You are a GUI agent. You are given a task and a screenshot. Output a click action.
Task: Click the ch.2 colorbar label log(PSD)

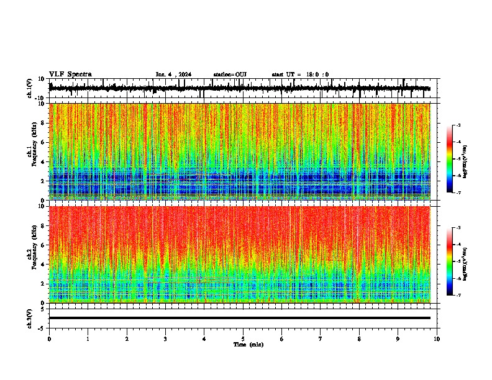point(465,264)
